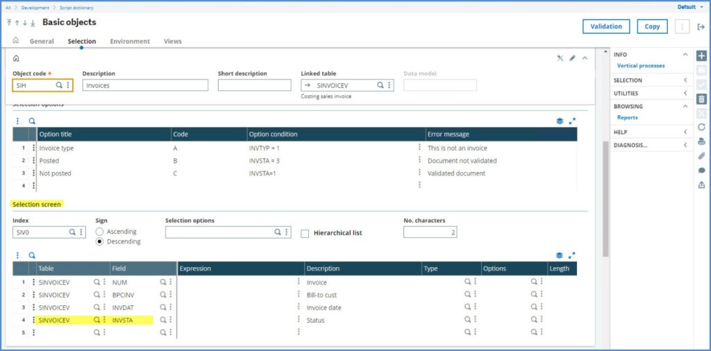Open the comment bubble icon

[x=701, y=171]
